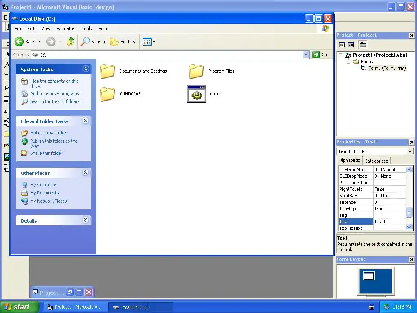Collapse the Other Places section
This screenshot has width=417, height=313.
click(86, 172)
